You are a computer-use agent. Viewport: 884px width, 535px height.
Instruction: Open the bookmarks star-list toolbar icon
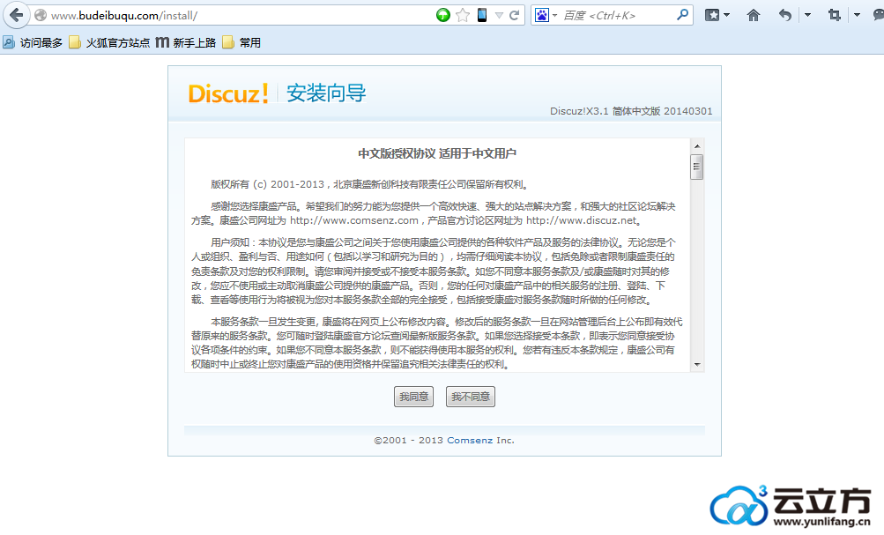tap(713, 15)
